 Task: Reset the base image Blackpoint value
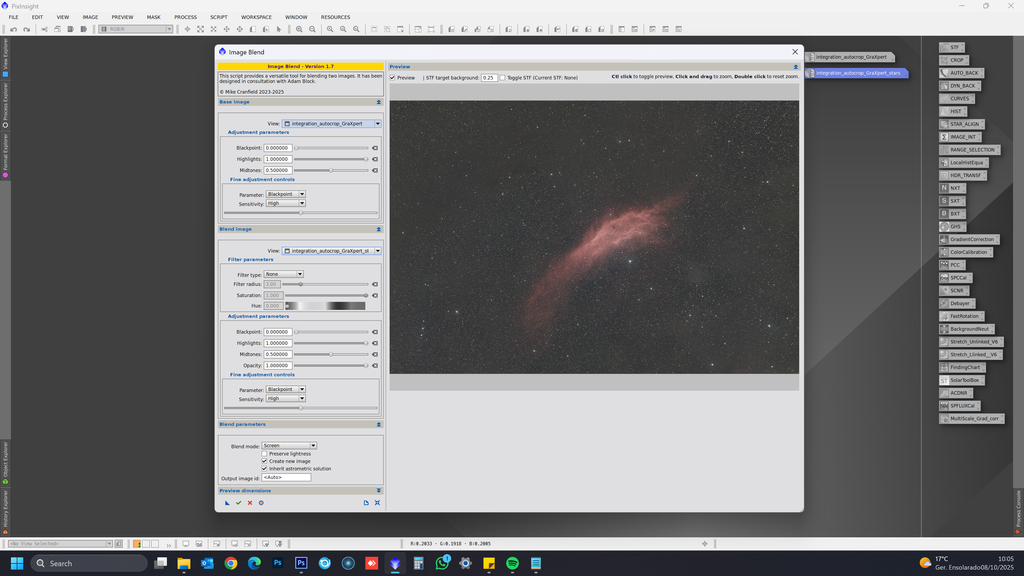pyautogui.click(x=375, y=148)
